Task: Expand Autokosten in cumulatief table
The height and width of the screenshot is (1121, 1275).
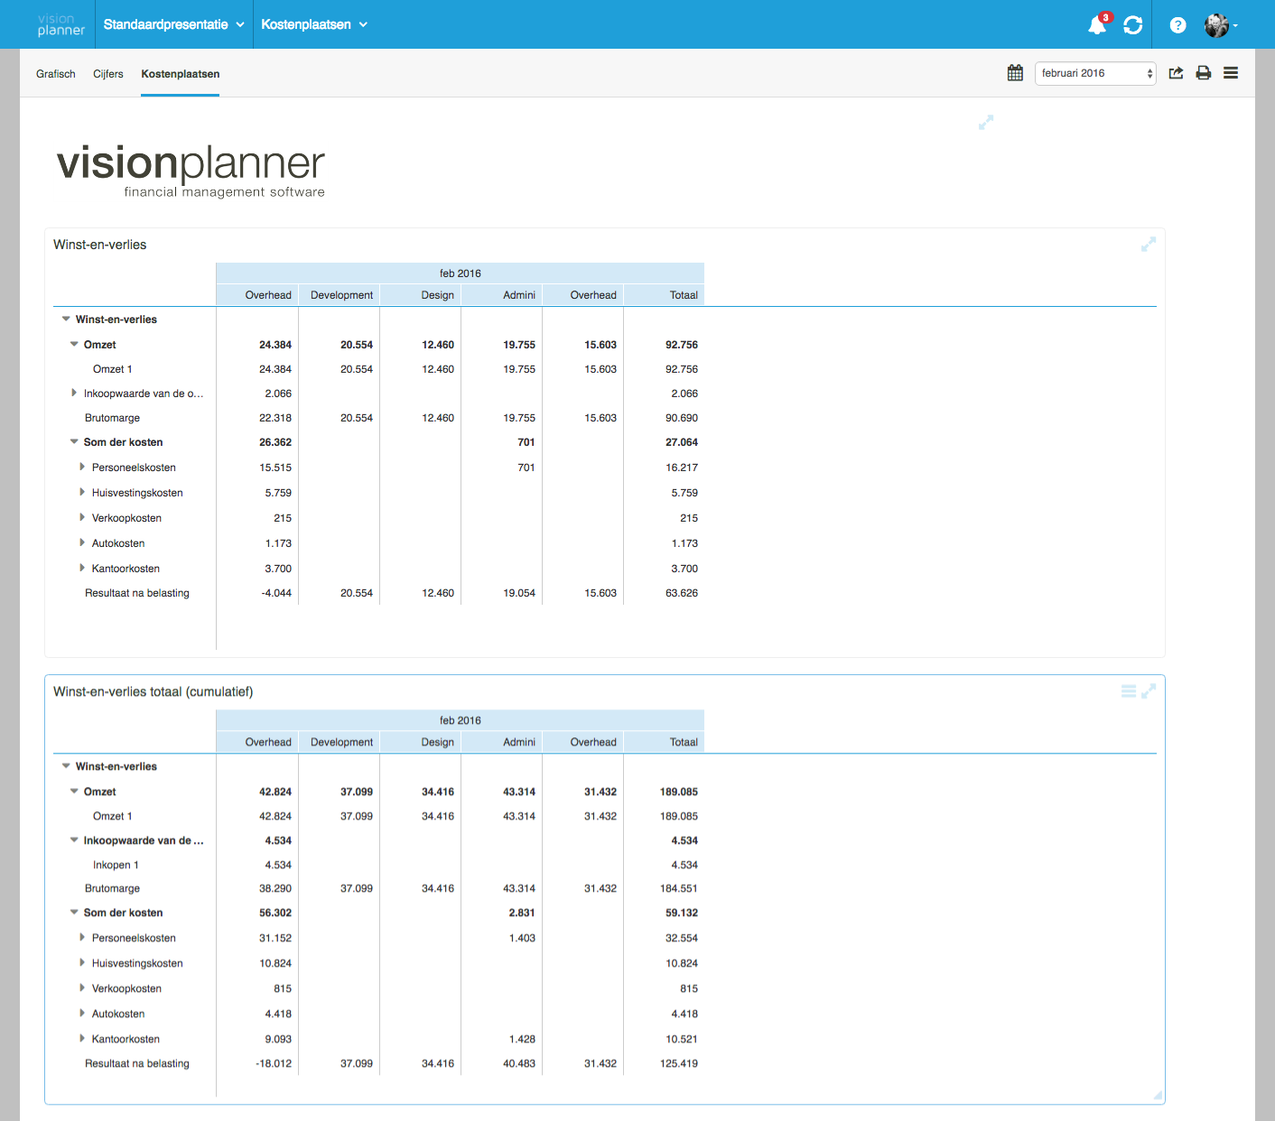Action: click(x=82, y=1013)
